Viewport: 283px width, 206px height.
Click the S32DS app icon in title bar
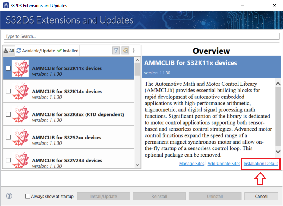tap(6, 5)
